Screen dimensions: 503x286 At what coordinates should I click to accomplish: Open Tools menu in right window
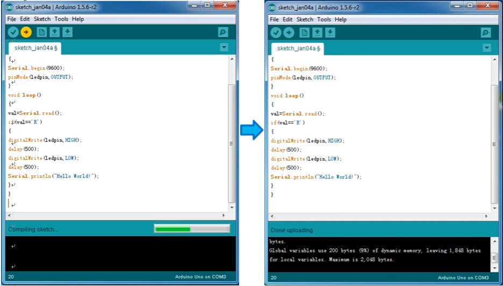click(324, 19)
